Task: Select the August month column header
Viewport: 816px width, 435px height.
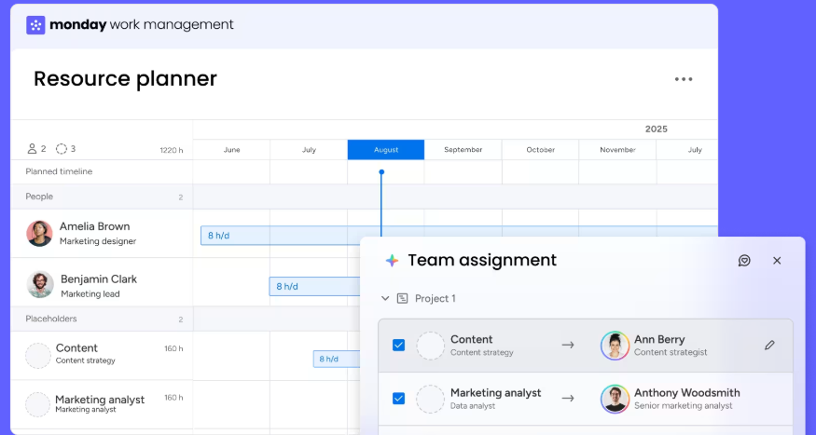Action: click(x=385, y=150)
